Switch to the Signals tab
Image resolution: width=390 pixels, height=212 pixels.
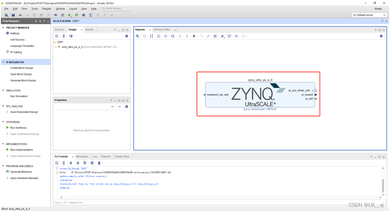click(x=89, y=30)
